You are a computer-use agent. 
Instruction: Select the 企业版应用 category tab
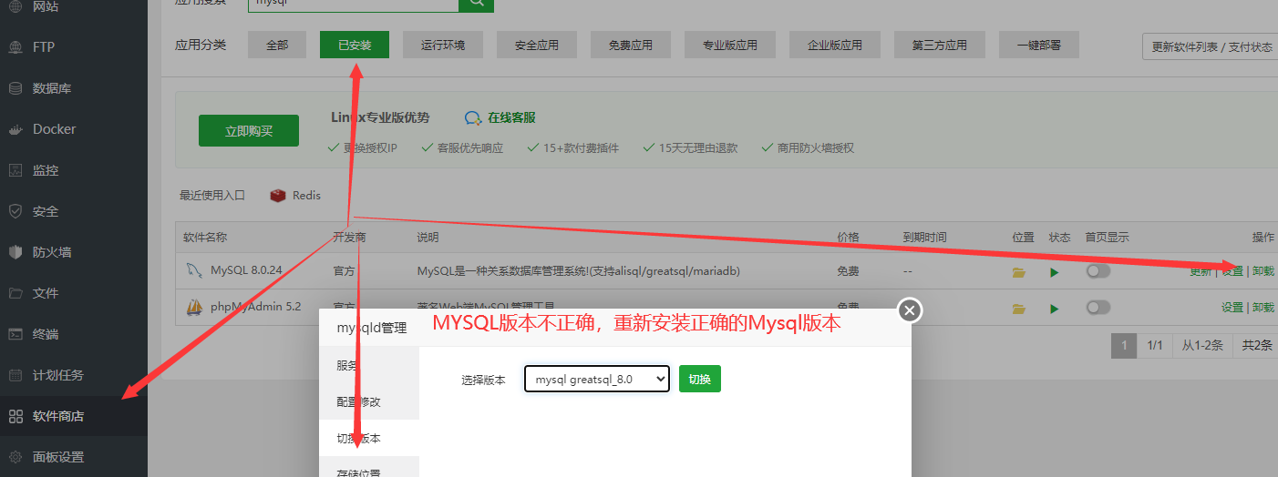835,45
